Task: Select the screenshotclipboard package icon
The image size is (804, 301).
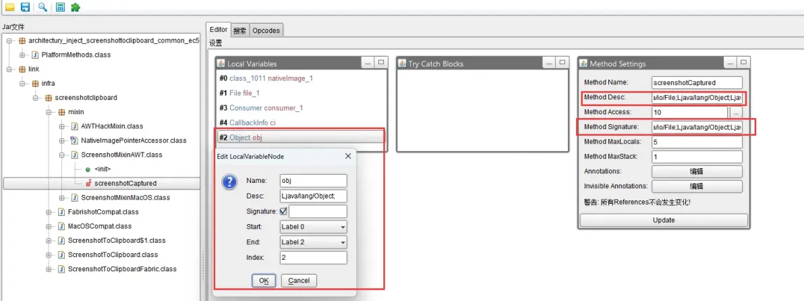Action: (48, 97)
